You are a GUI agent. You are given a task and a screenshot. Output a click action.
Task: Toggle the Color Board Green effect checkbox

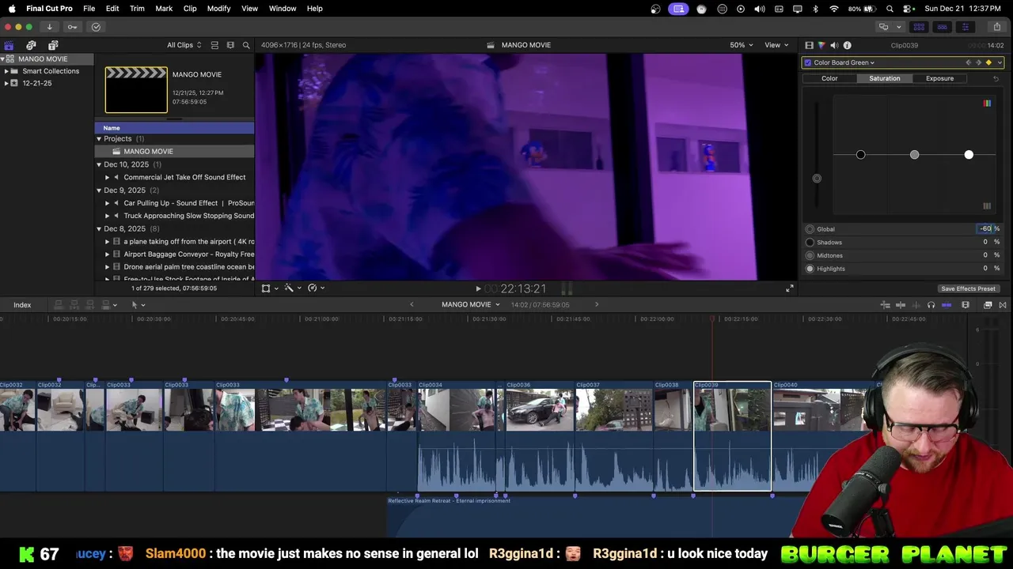[807, 62]
